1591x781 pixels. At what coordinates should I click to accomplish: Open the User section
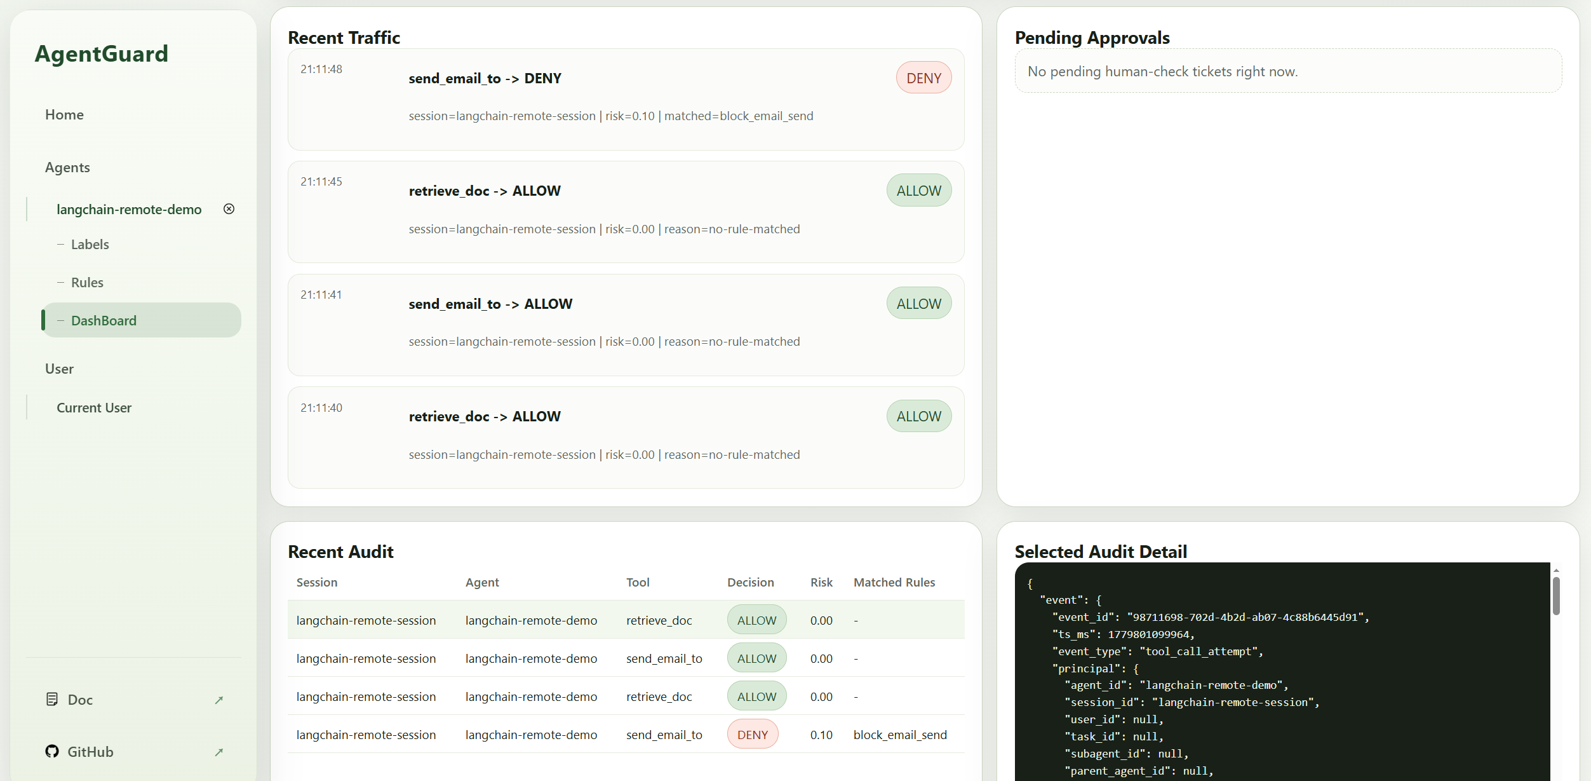pos(59,369)
